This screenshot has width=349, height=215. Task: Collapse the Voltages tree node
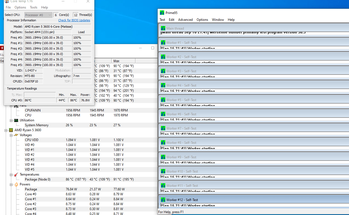coord(11,135)
